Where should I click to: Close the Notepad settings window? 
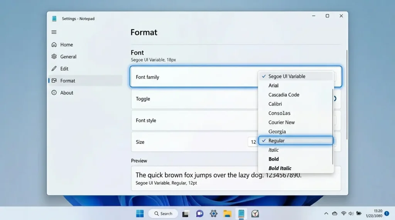(341, 16)
